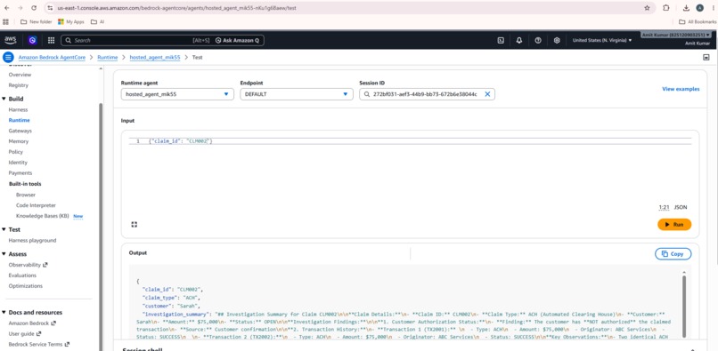Open Harness in the sidebar
This screenshot has width=718, height=351.
[18, 109]
